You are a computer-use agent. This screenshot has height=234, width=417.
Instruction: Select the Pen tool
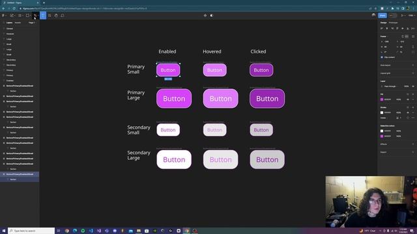35,16
